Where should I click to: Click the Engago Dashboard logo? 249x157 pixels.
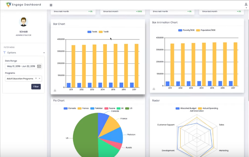23,4
